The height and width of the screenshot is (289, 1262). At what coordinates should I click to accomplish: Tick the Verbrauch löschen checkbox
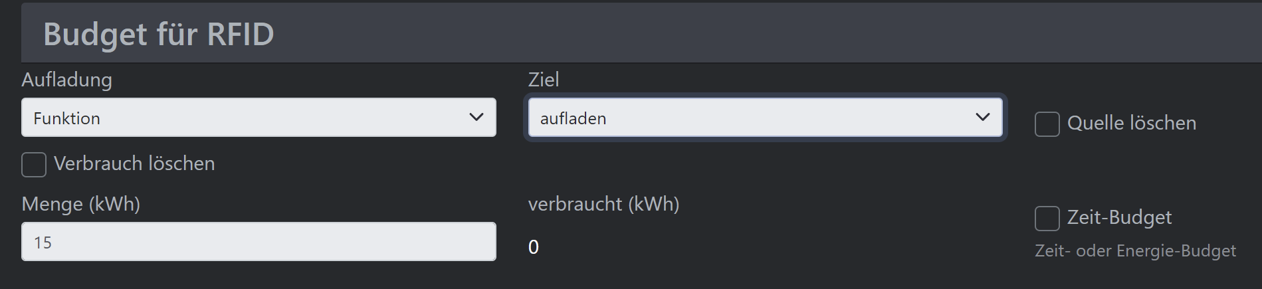[34, 165]
